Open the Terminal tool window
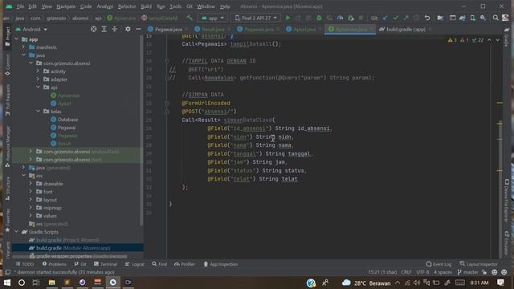The width and height of the screenshot is (514, 289). tap(105, 264)
